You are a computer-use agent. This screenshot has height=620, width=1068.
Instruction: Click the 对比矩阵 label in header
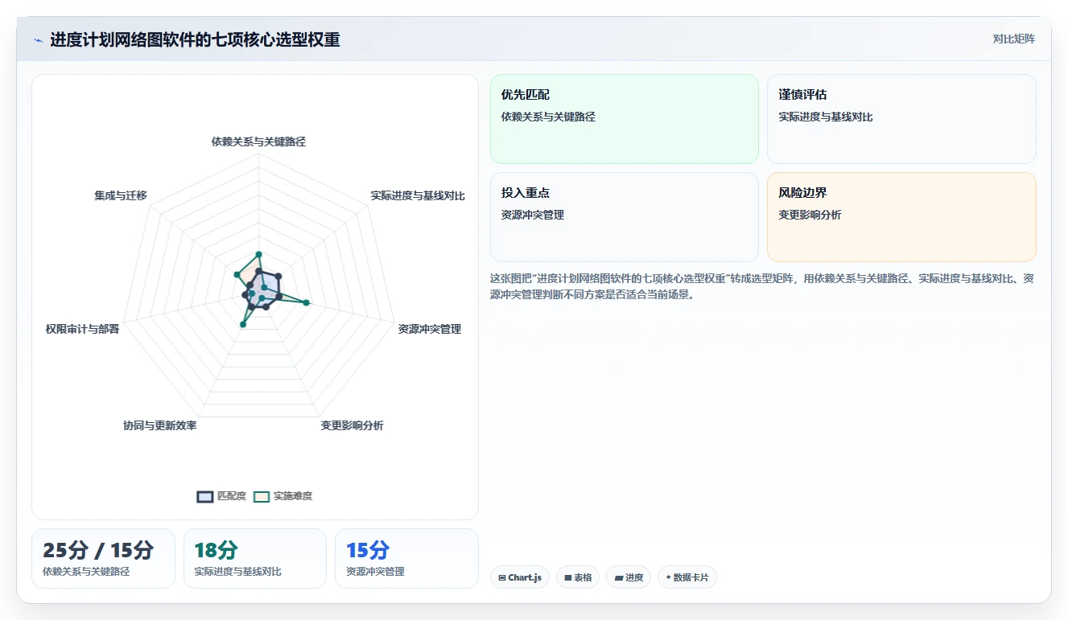(1014, 39)
